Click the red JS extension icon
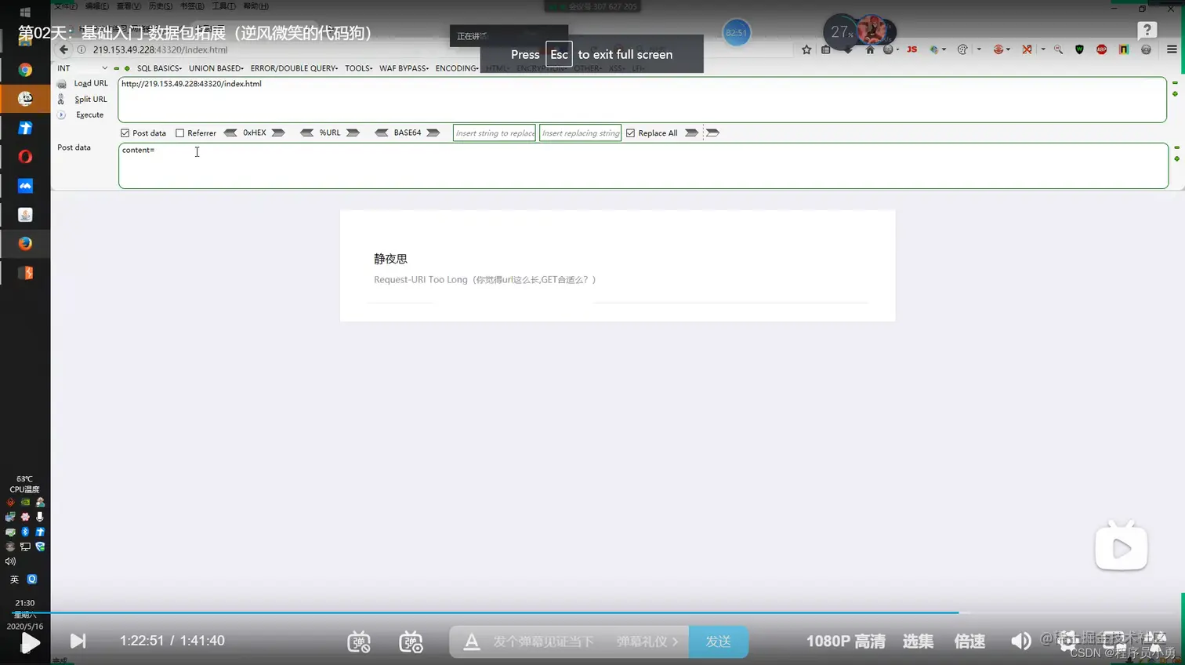 coord(911,49)
